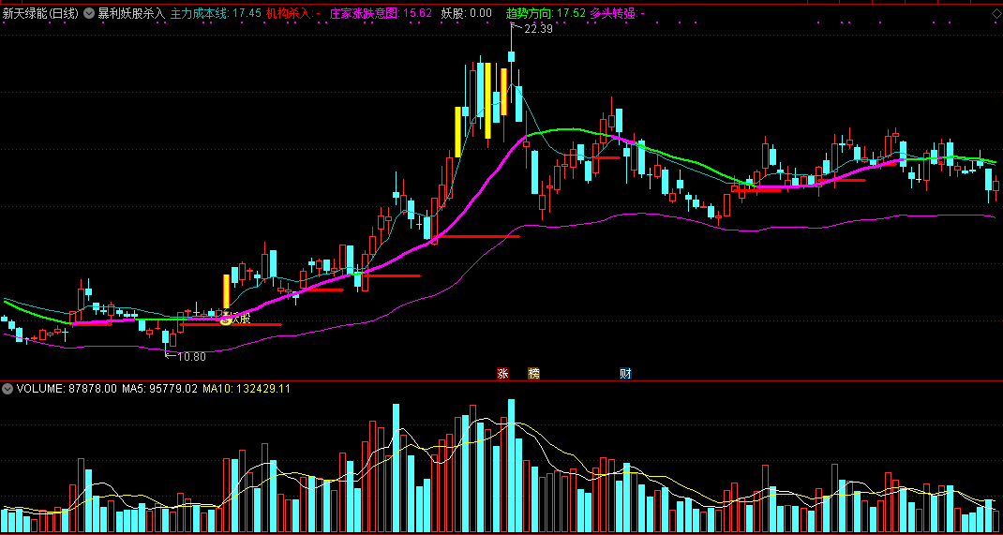This screenshot has width=1003, height=535.
Task: Click the 机构杀入 label
Action: 293,13
